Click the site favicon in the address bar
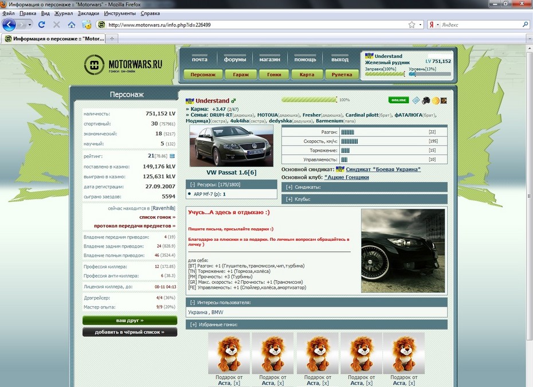 [101, 25]
